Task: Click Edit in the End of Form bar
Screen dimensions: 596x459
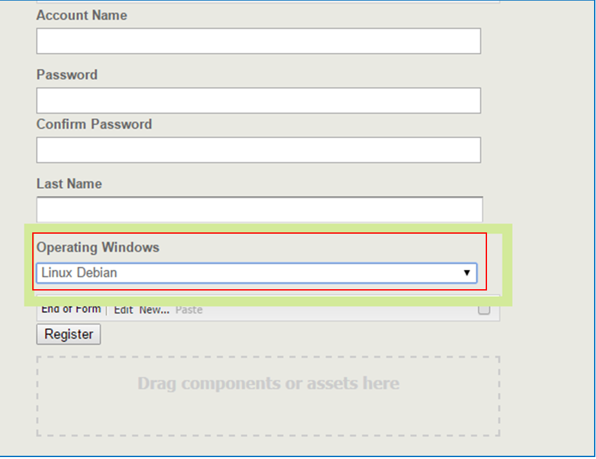Action: (123, 310)
